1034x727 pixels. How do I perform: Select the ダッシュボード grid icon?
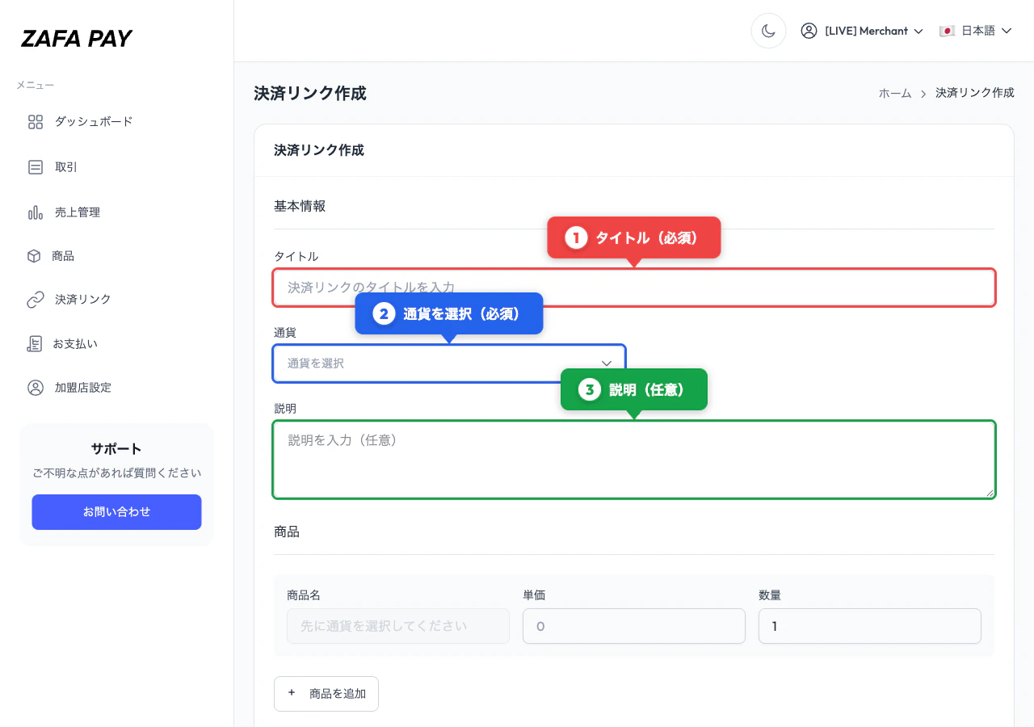click(x=35, y=122)
